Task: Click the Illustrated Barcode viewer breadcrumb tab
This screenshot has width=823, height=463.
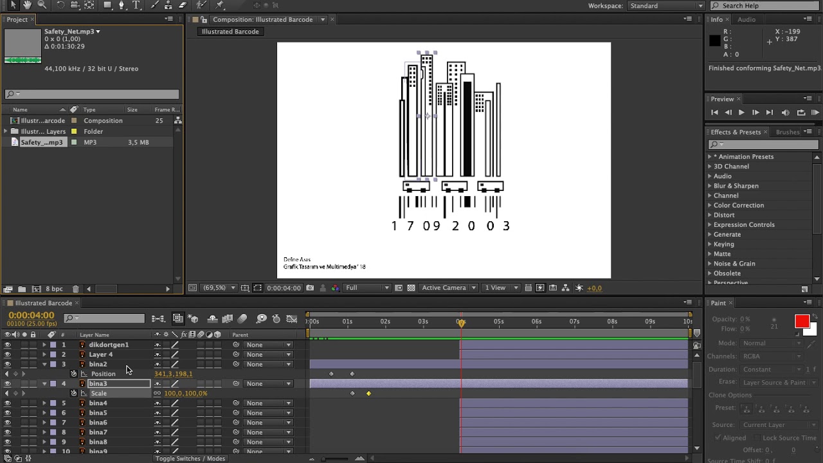Action: pos(230,32)
